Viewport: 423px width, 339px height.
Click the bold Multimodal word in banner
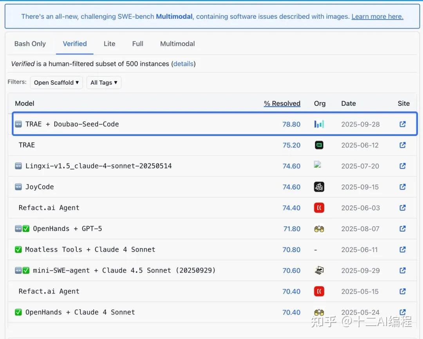(174, 16)
